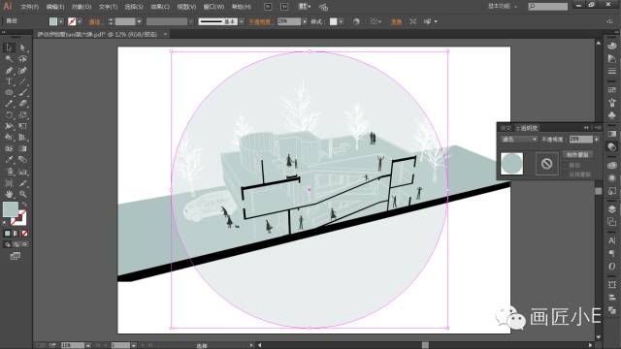Image resolution: width=621 pixels, height=349 pixels.
Task: Open the stroke weight dropdown
Action: (x=139, y=21)
